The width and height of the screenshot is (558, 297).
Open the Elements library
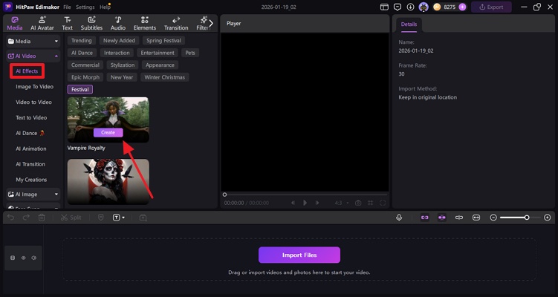point(144,23)
